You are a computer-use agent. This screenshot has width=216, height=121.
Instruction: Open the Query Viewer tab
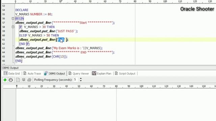coord(79,74)
